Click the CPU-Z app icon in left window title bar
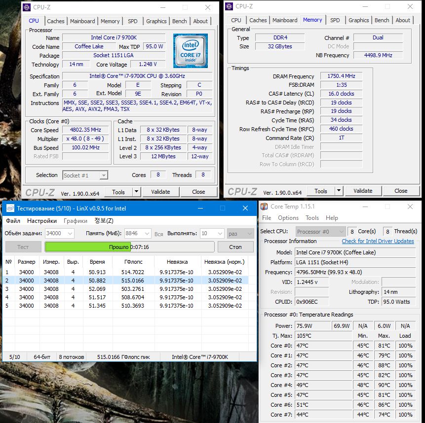The width and height of the screenshot is (425, 423). point(27,7)
